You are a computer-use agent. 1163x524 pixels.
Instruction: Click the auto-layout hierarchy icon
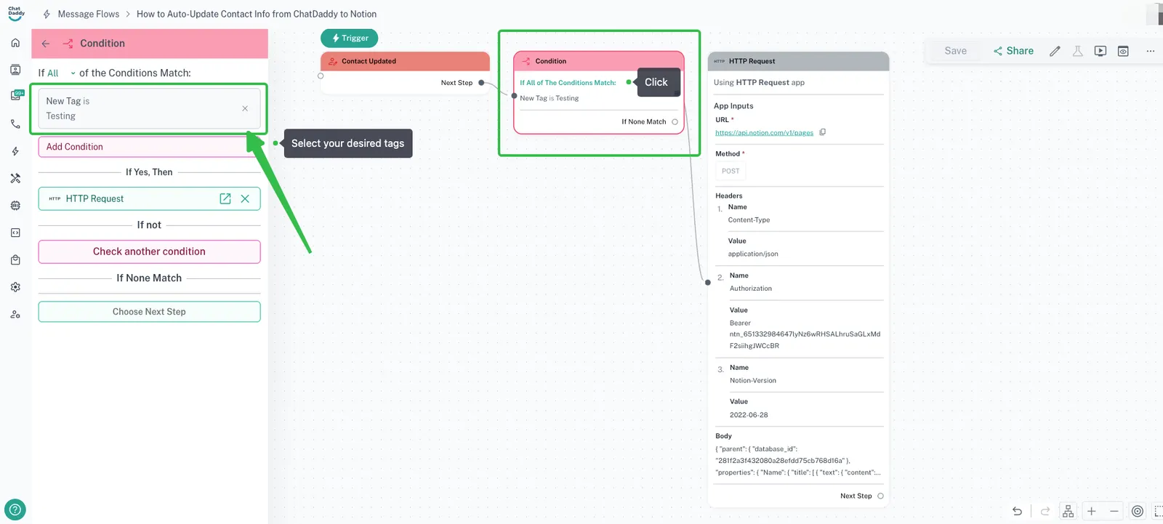click(1068, 511)
